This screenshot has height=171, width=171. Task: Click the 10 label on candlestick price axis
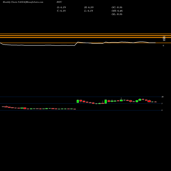click(162, 97)
